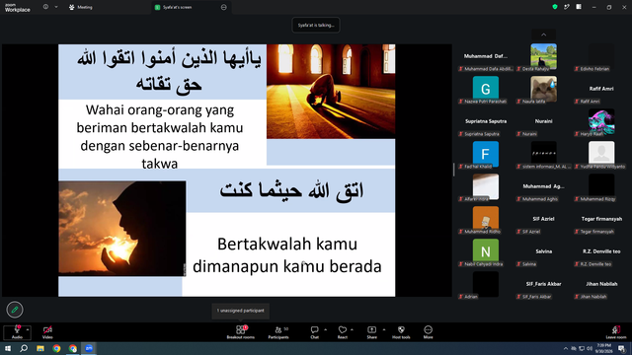Click Edwho Febrian's muted mic icon

(x=577, y=69)
